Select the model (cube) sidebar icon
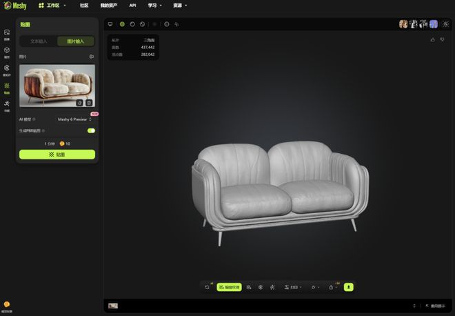 (7, 50)
